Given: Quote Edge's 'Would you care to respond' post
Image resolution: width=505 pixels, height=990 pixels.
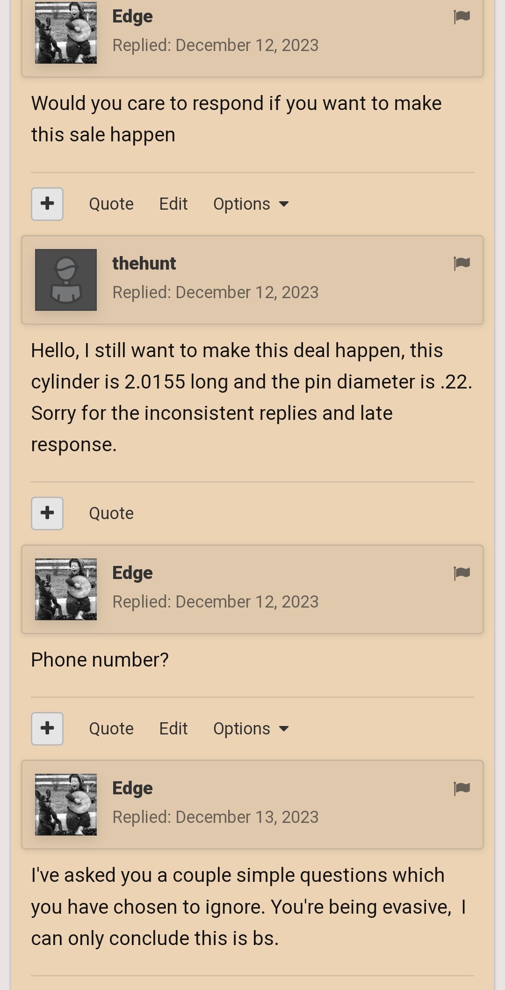Looking at the screenshot, I should pyautogui.click(x=111, y=204).
